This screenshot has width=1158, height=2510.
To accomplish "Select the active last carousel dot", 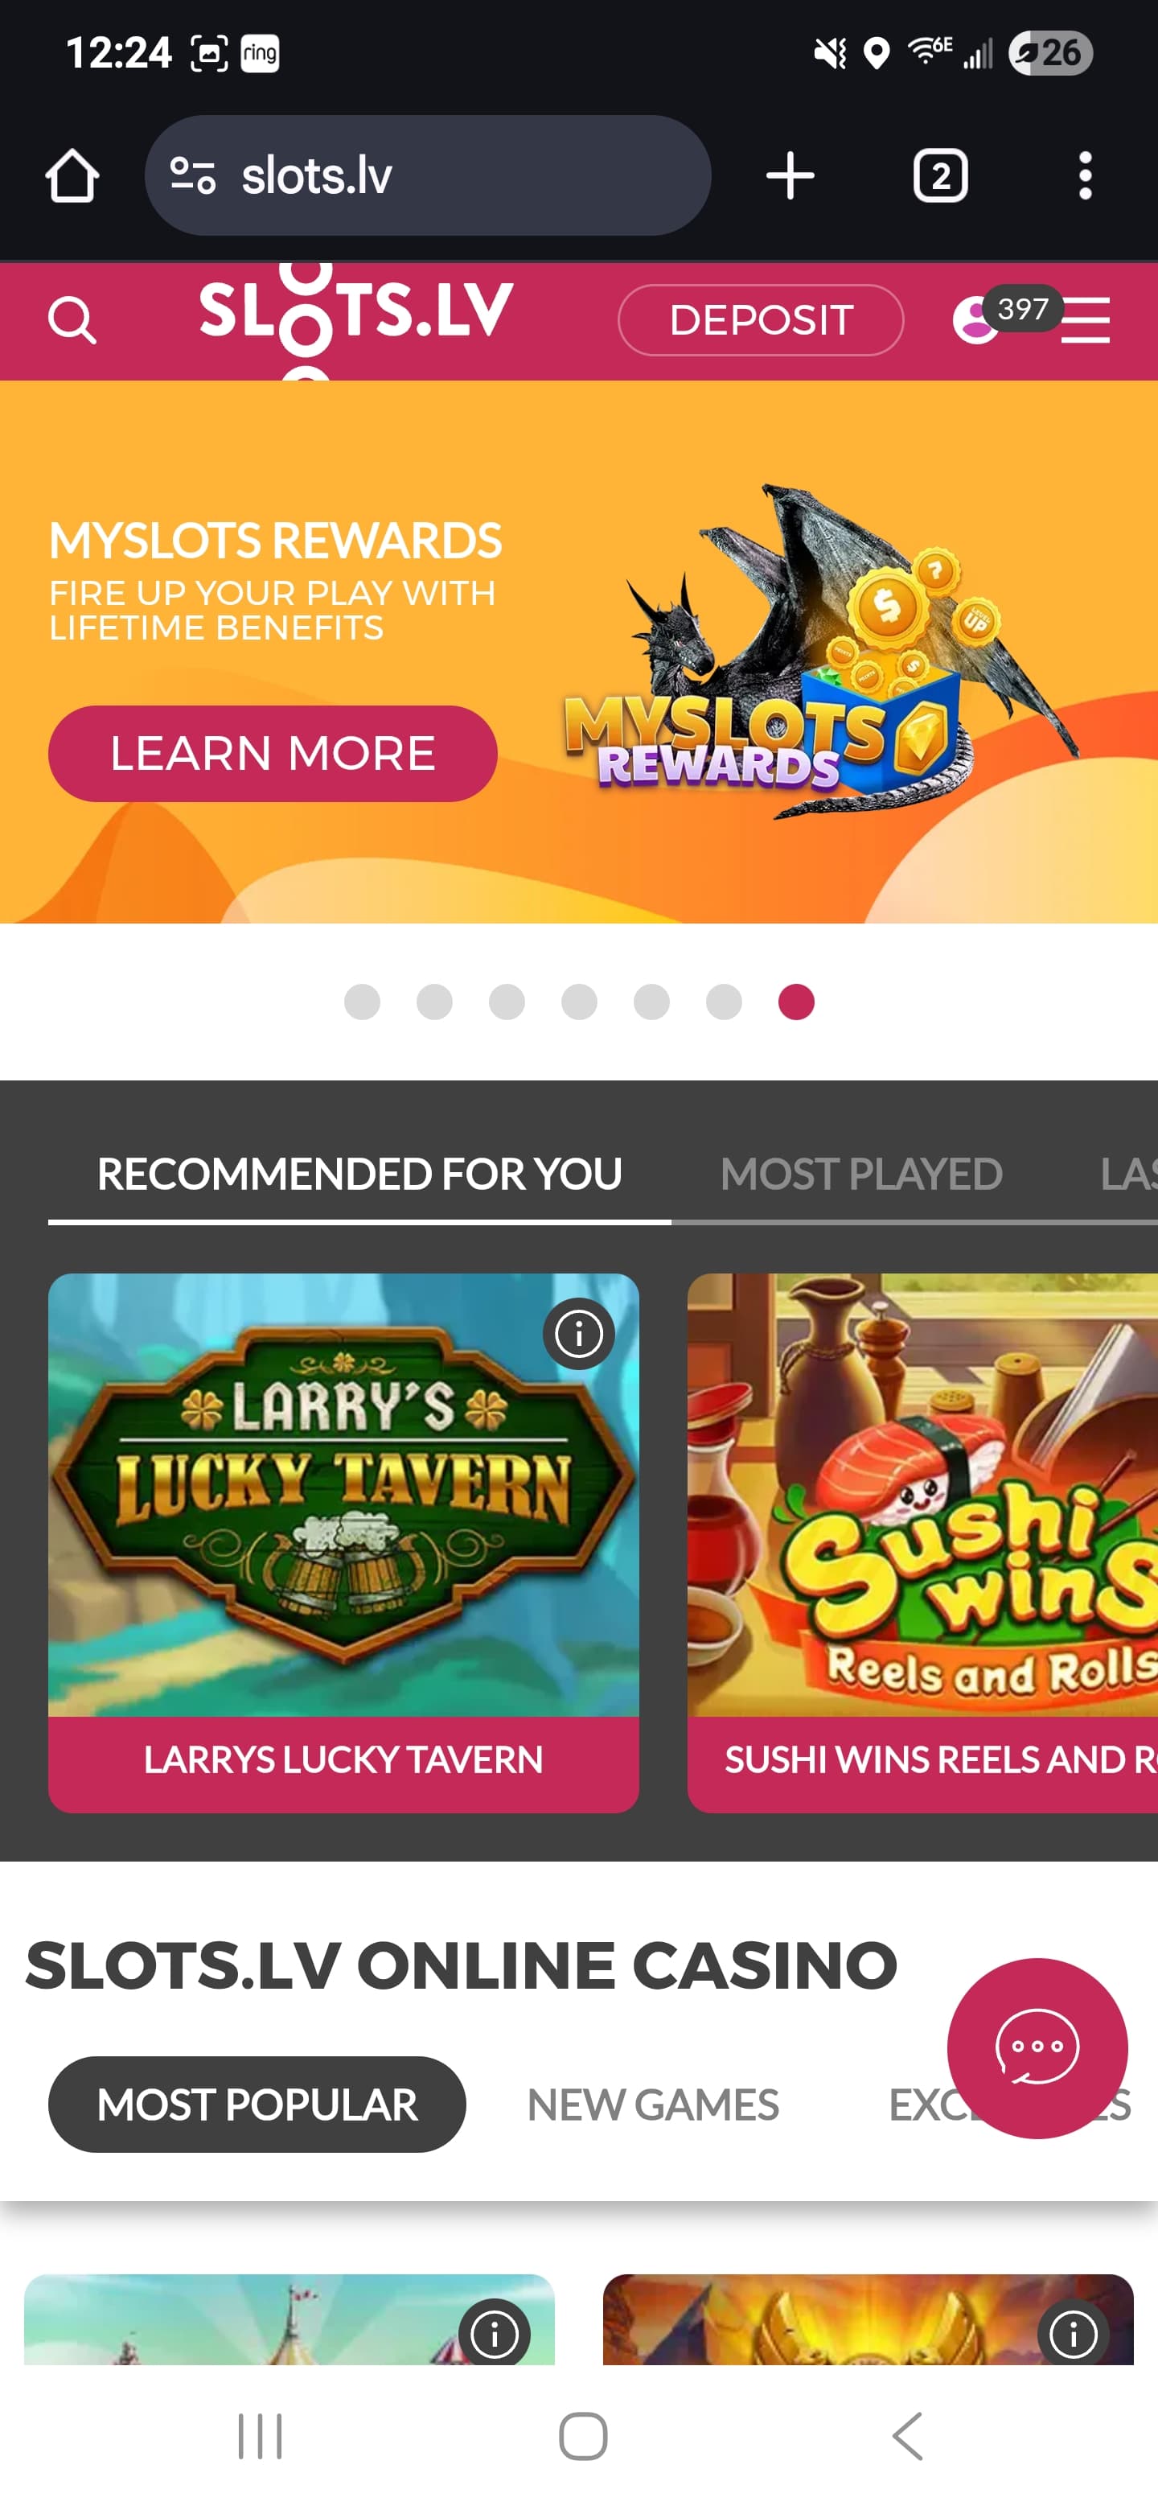I will 795,1002.
